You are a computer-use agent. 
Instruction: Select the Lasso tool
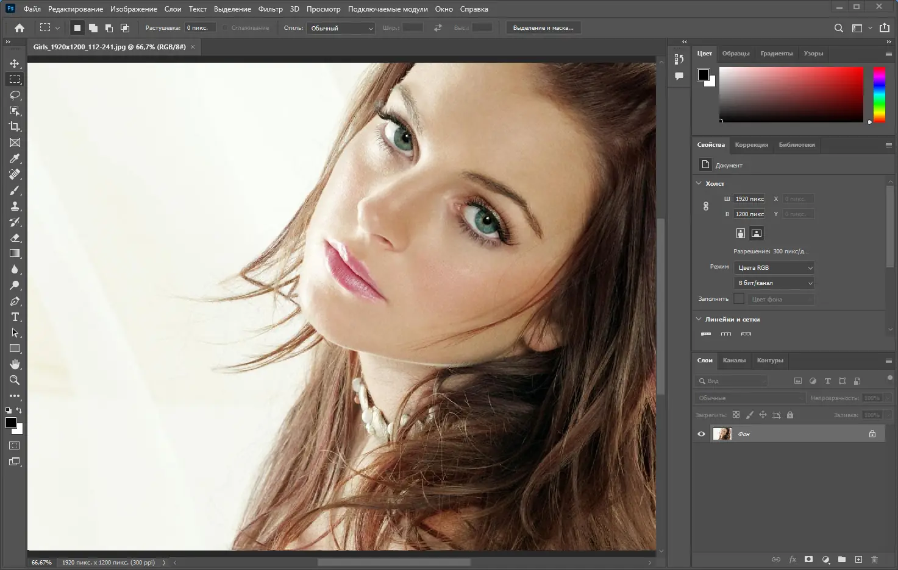[x=15, y=95]
